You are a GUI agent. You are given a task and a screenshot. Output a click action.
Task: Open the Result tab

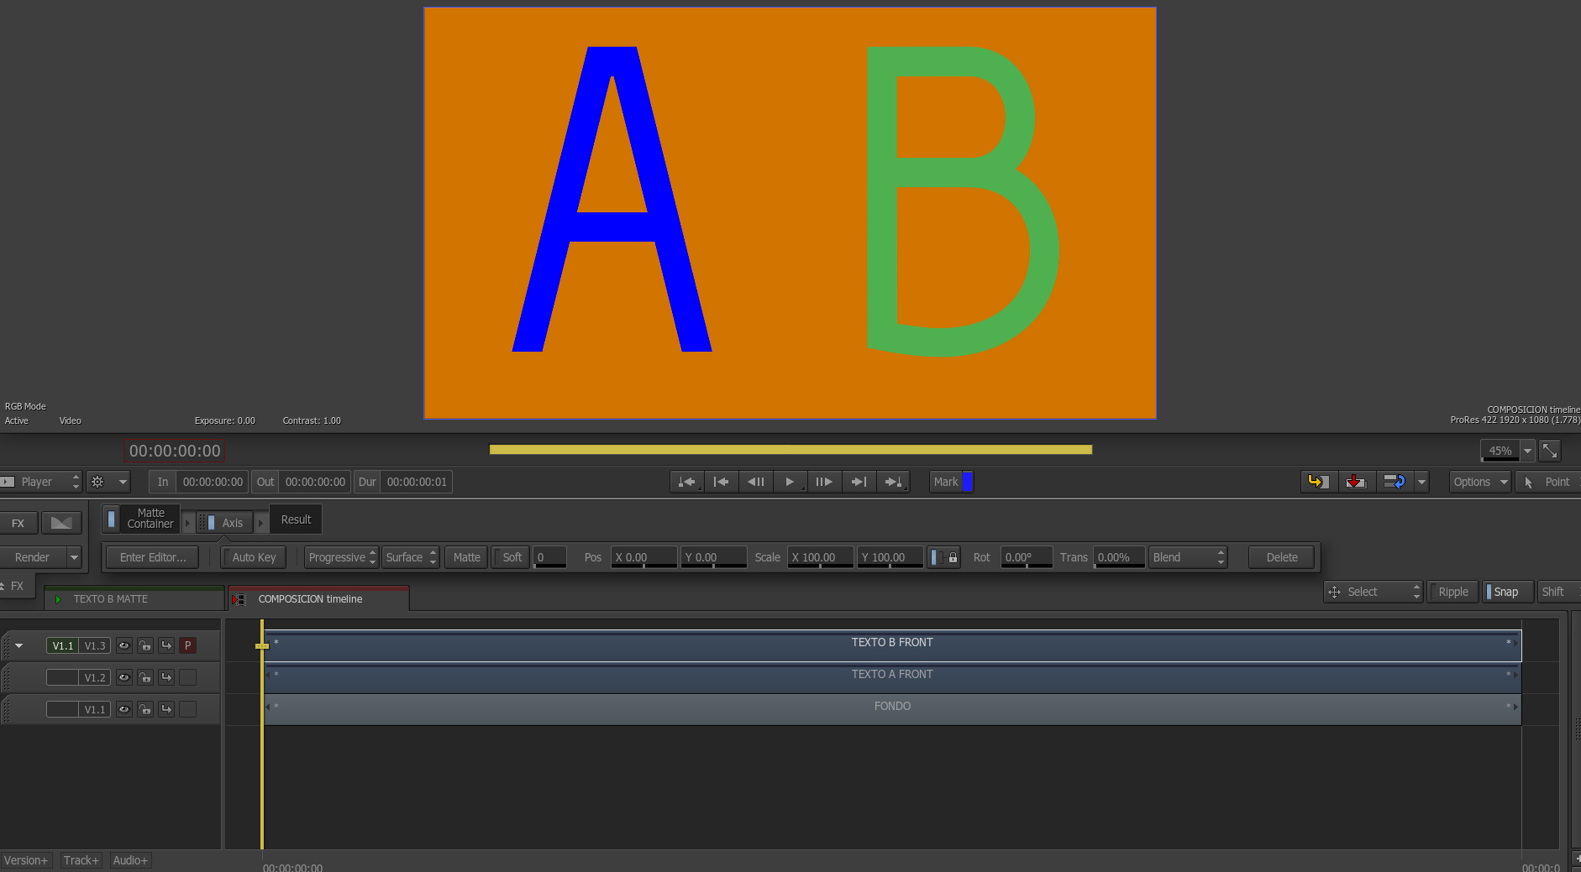(x=296, y=520)
